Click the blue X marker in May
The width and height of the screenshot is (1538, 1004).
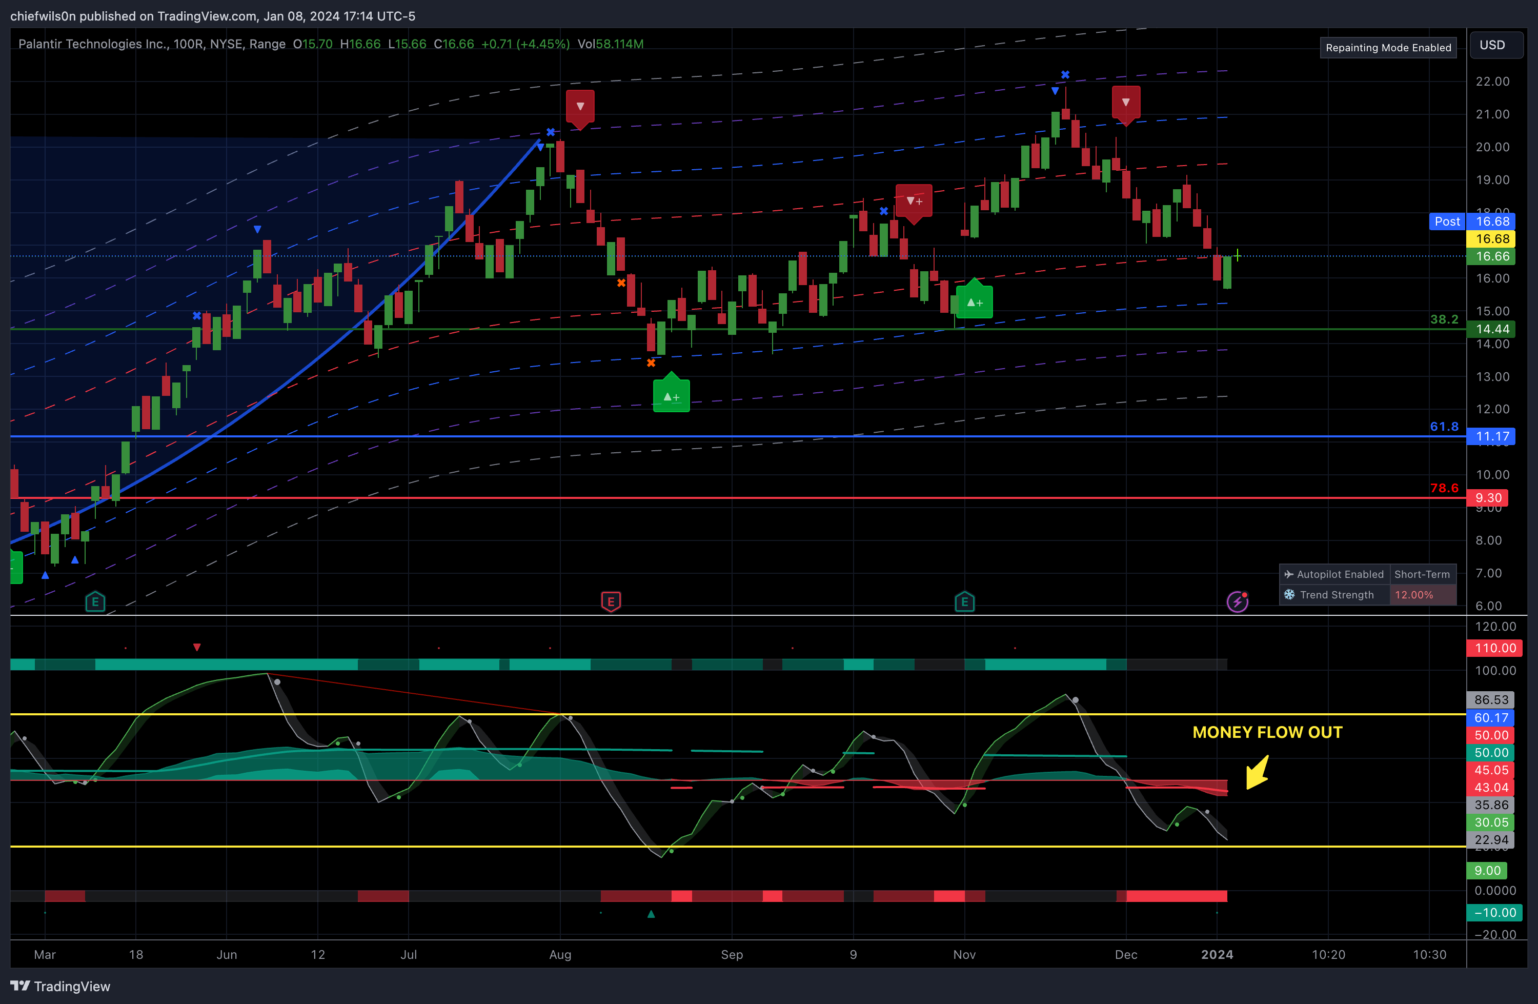click(x=196, y=316)
